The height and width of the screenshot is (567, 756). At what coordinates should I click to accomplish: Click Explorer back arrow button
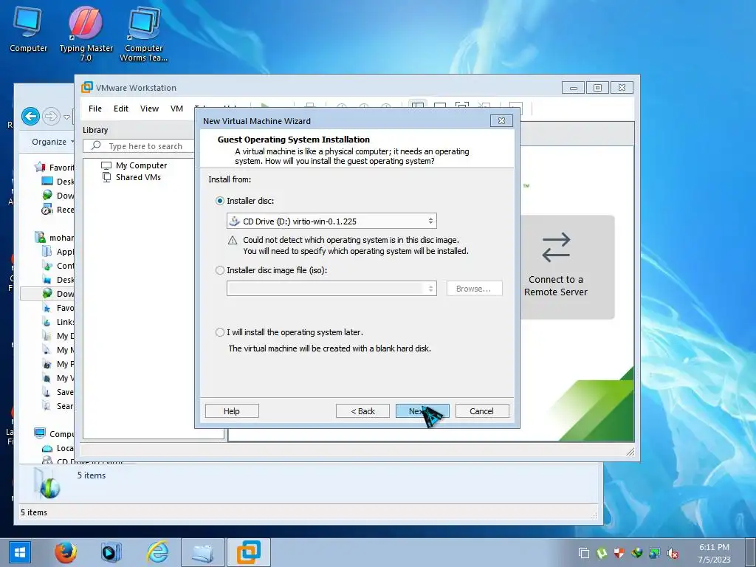pos(30,116)
